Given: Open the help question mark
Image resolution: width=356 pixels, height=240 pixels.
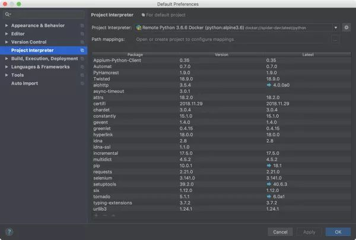Looking at the screenshot, I should [x=9, y=232].
